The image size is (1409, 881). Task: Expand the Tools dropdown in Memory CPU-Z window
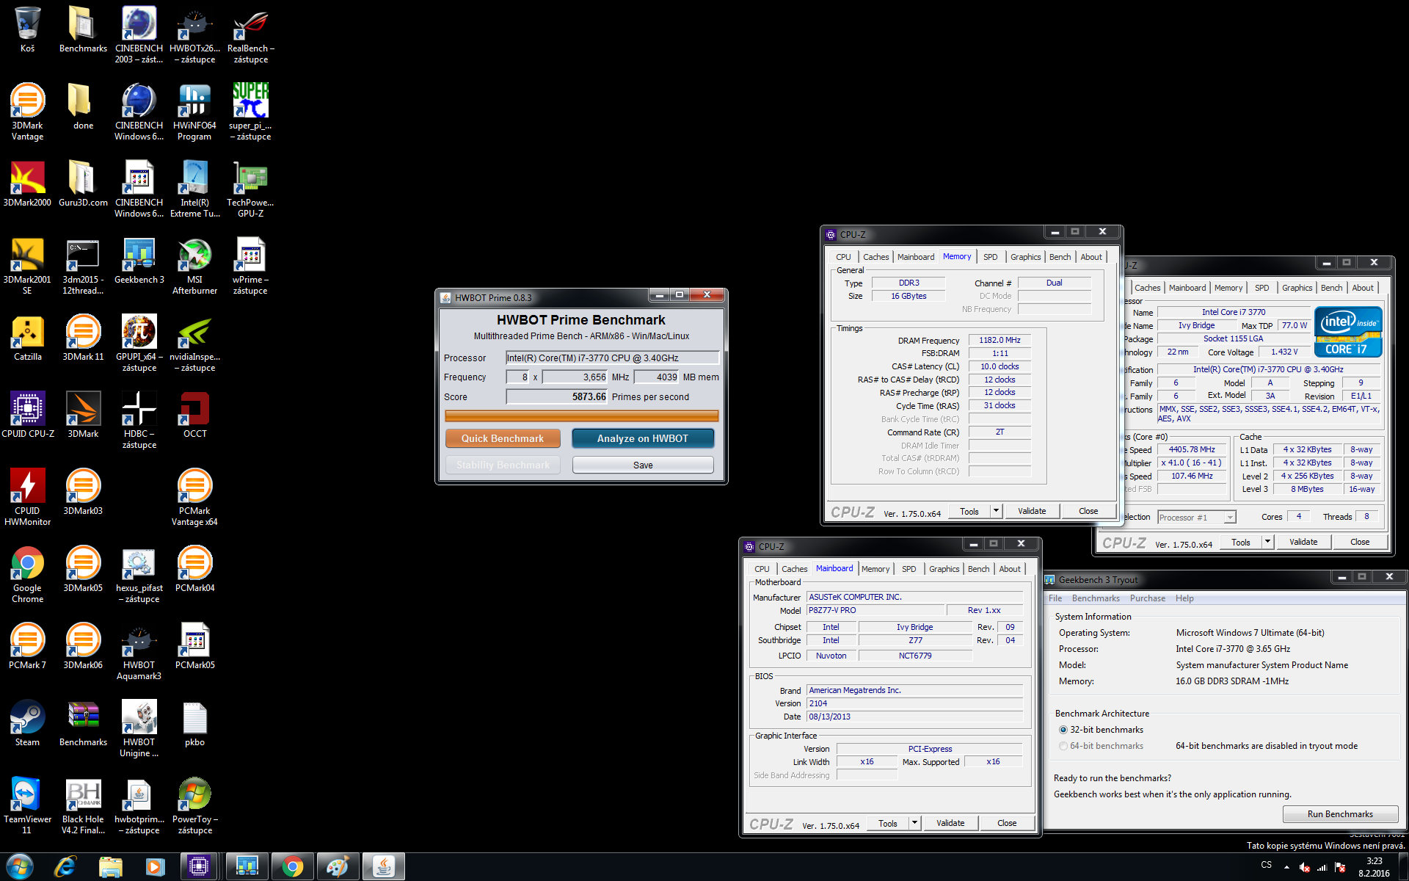pos(997,511)
